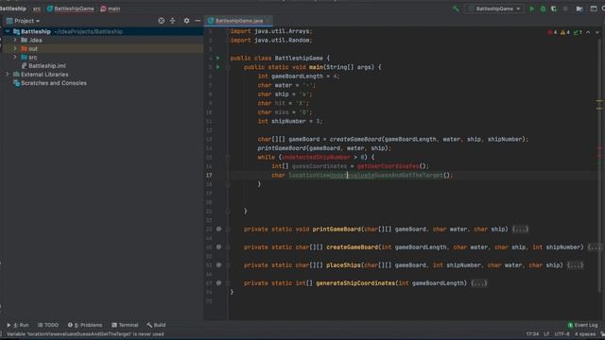Click the yellow warning stripe on error gutter
Viewport: 605px width, 340px height.
(599, 101)
